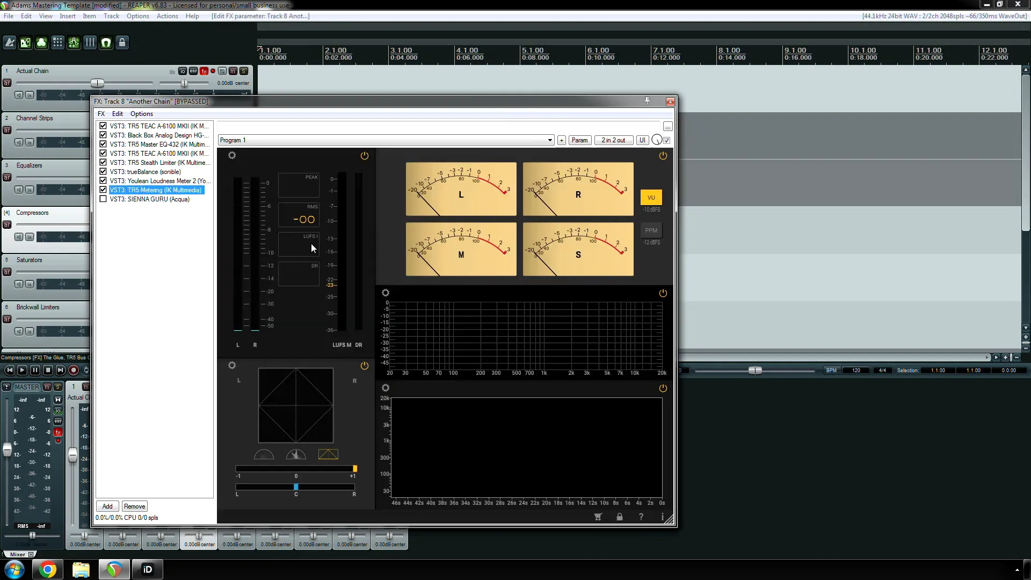Open Options menu in FX window
Viewport: 1031px width, 580px height.
(x=142, y=114)
